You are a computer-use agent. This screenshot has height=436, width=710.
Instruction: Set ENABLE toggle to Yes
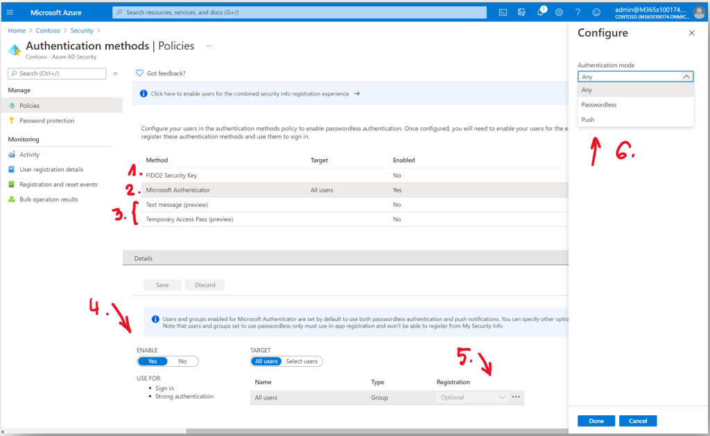tap(153, 361)
